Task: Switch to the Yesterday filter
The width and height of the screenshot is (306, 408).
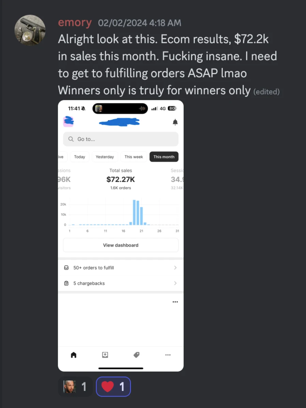Action: [x=105, y=157]
